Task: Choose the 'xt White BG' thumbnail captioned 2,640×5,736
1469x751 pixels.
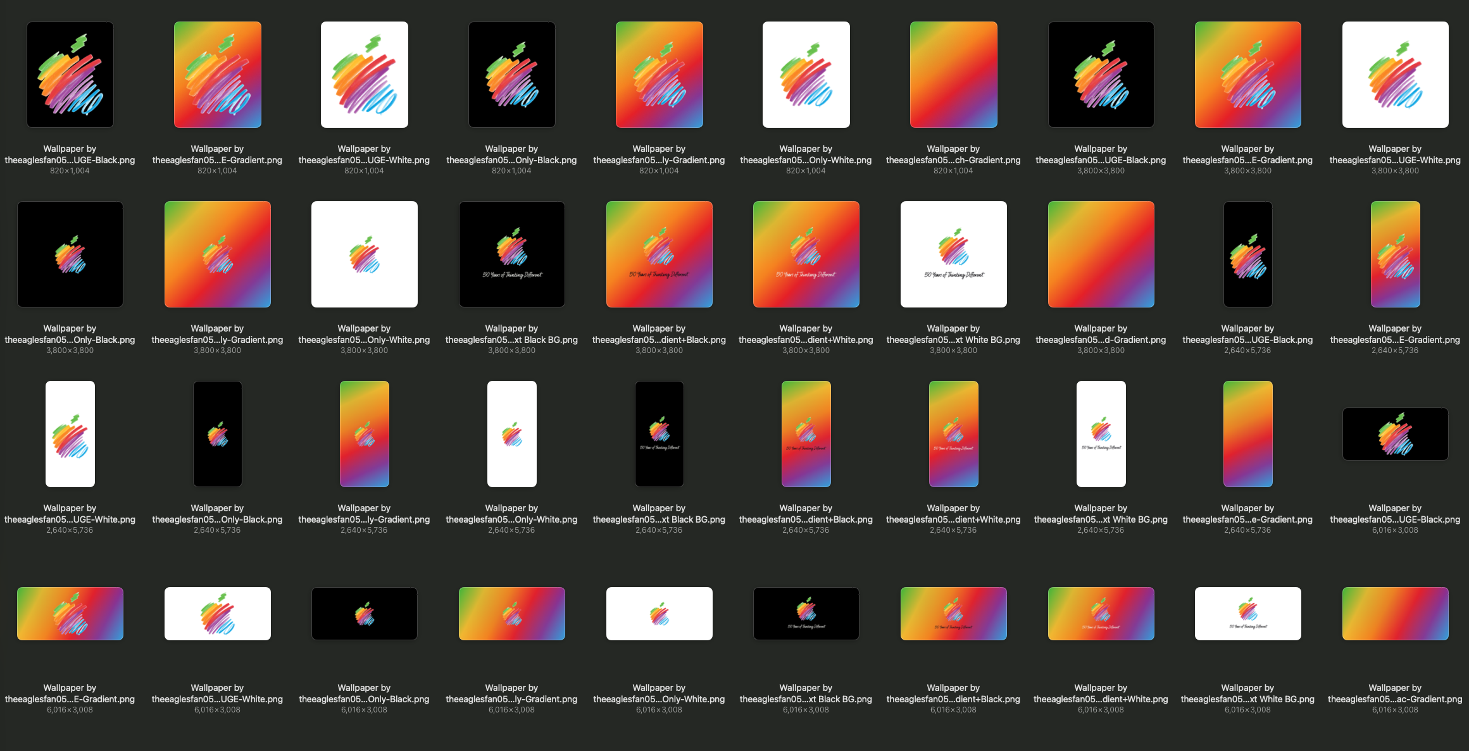Action: pyautogui.click(x=1101, y=434)
